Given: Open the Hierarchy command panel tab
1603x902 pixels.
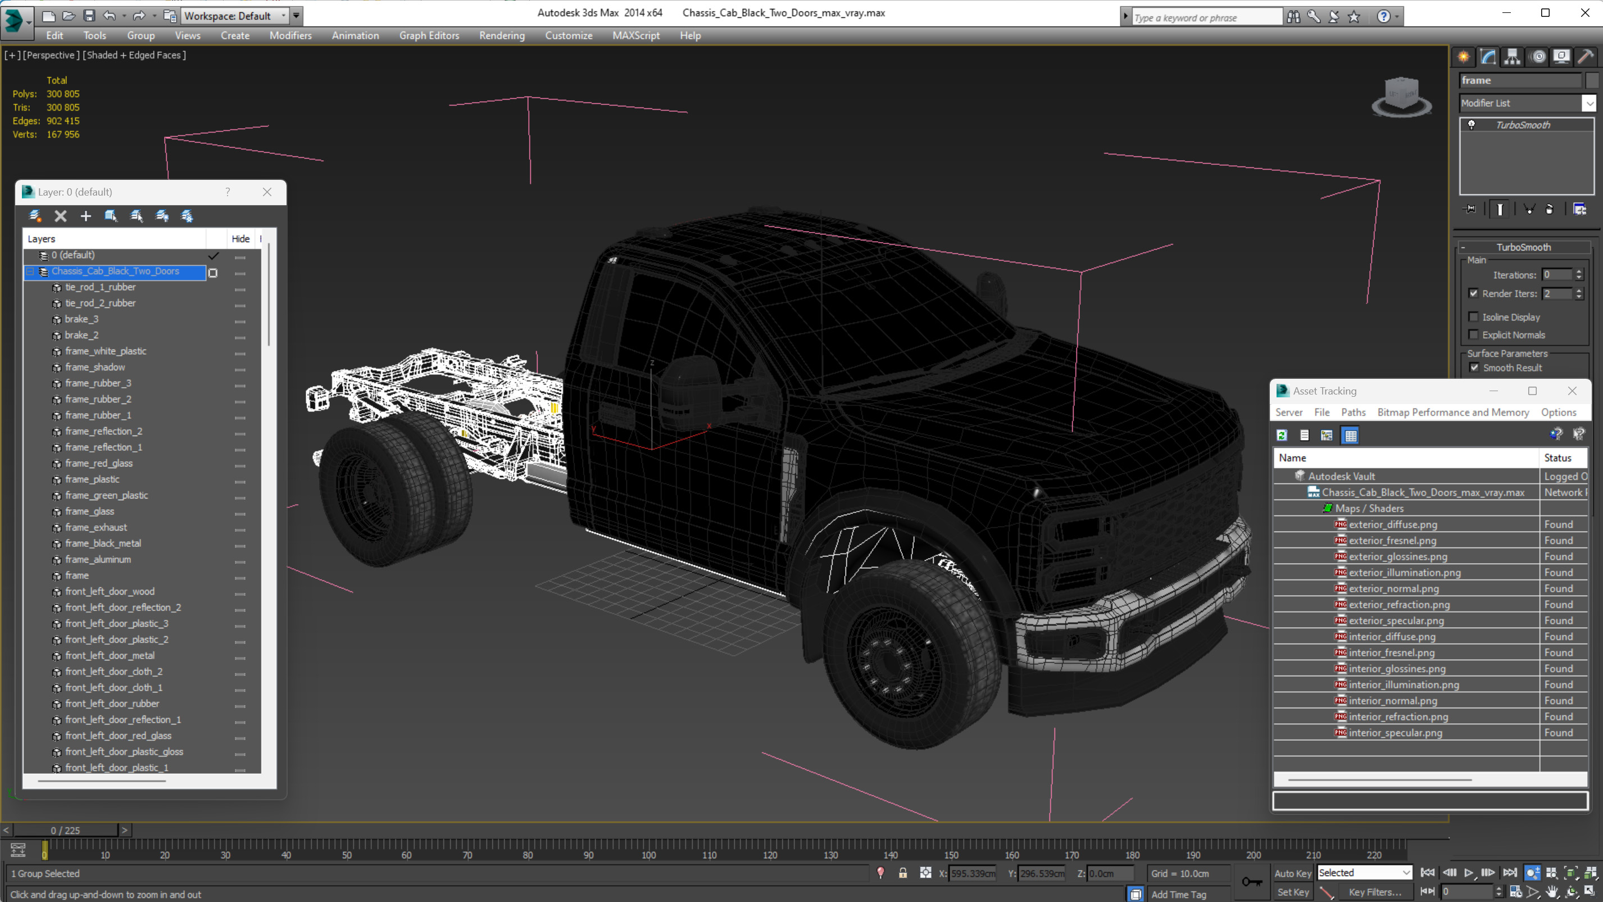Looking at the screenshot, I should [x=1512, y=57].
